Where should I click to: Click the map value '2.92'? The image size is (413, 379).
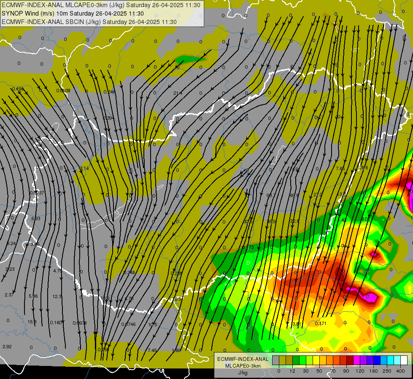7,347
